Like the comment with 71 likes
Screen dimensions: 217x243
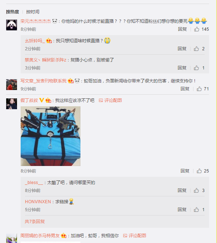point(199,89)
